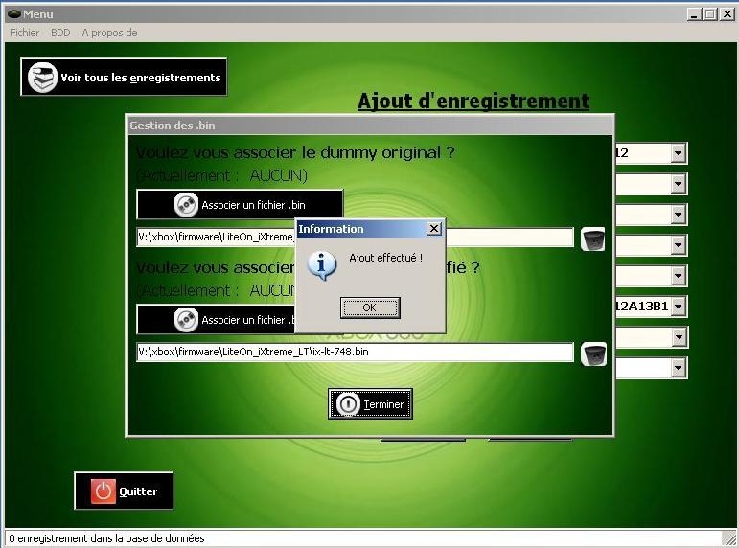The image size is (739, 548).
Task: Click Associer un fichier .bin for original dummy
Action: 240,204
